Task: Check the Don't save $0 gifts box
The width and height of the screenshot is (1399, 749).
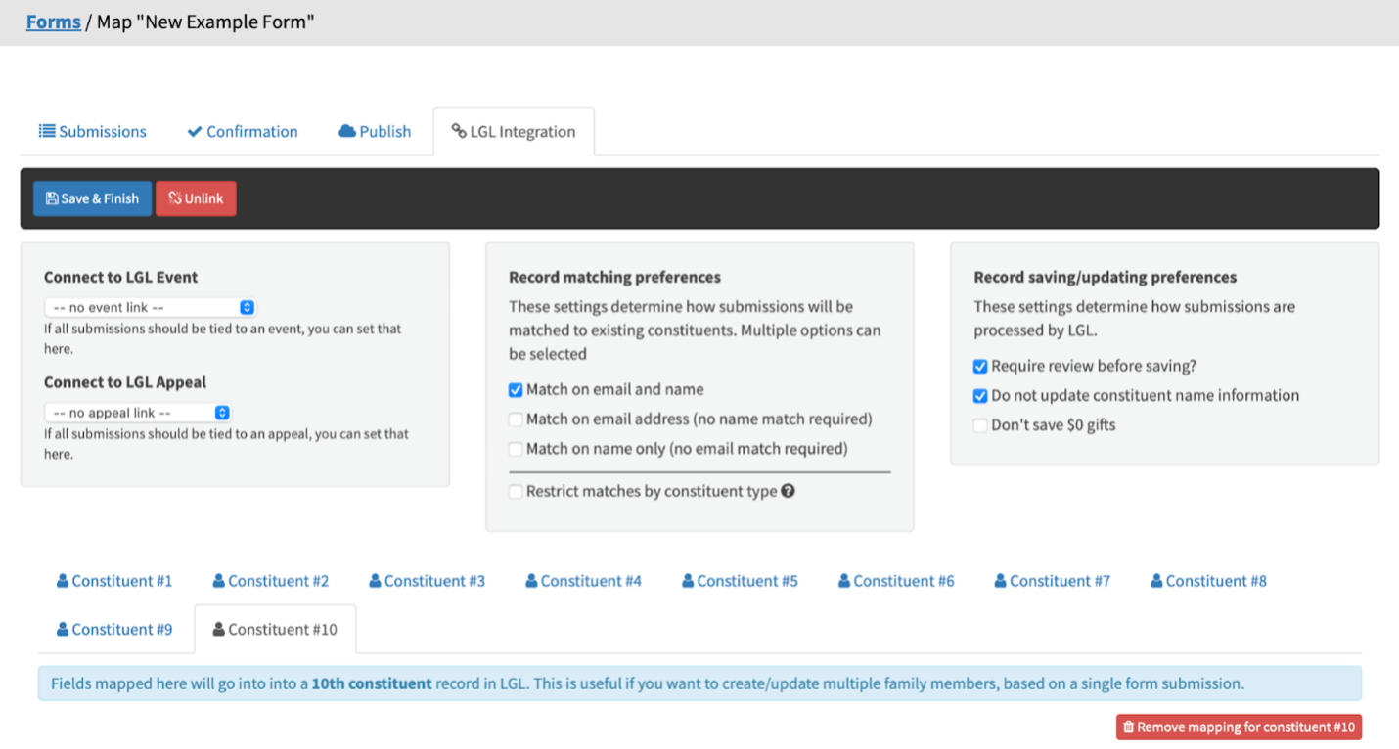Action: [980, 425]
